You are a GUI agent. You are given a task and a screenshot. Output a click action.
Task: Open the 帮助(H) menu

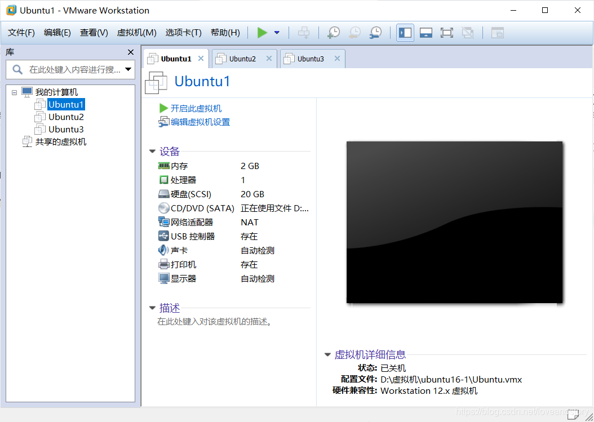click(x=225, y=33)
